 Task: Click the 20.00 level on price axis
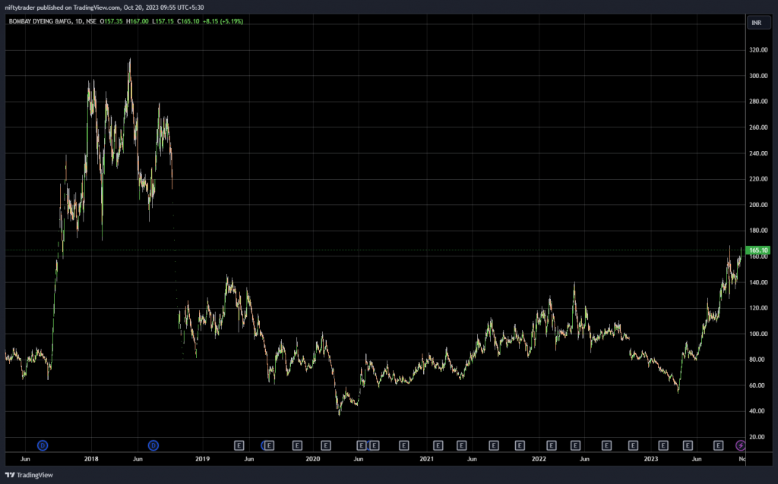coord(757,437)
